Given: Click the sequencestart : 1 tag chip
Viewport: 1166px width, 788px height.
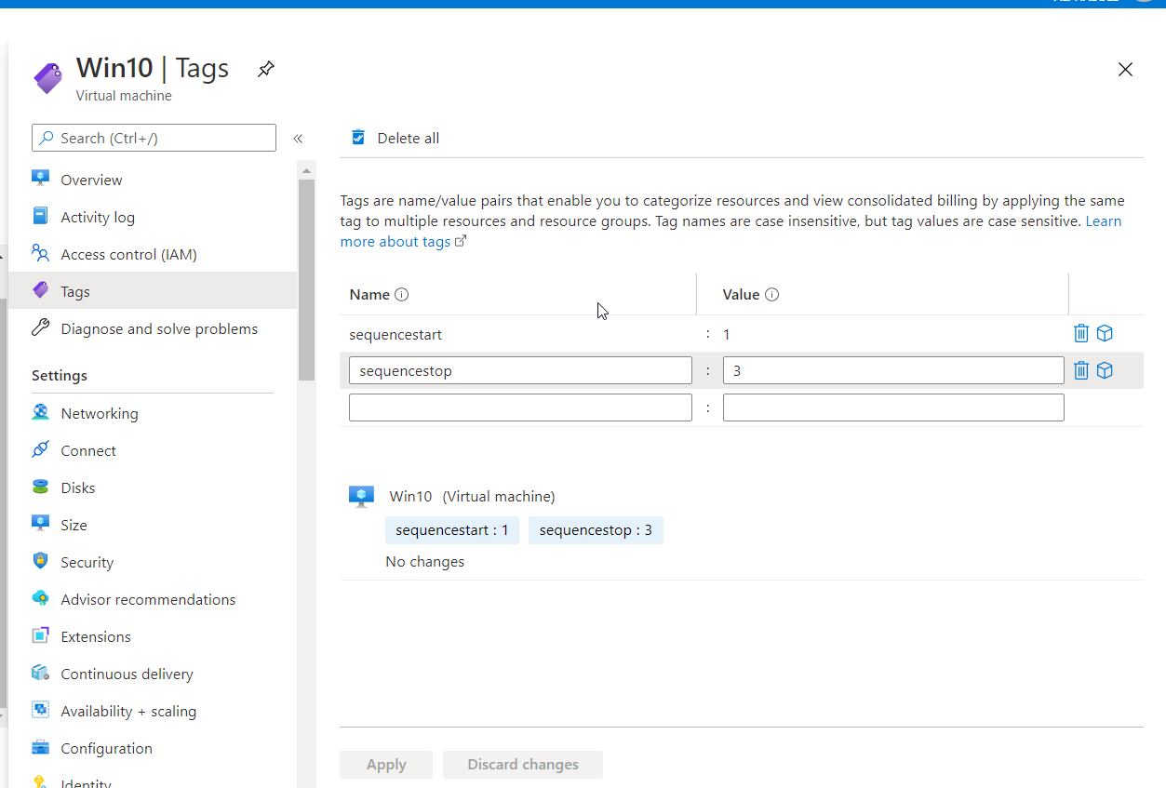Looking at the screenshot, I should (x=452, y=530).
